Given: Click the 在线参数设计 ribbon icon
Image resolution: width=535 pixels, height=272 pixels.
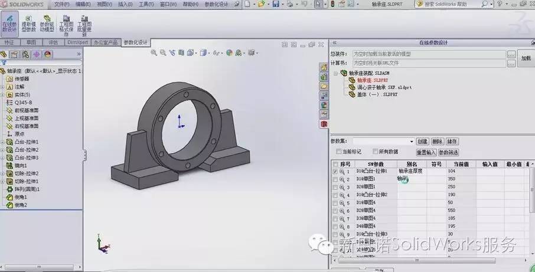Looking at the screenshot, I should pyautogui.click(x=9, y=24).
